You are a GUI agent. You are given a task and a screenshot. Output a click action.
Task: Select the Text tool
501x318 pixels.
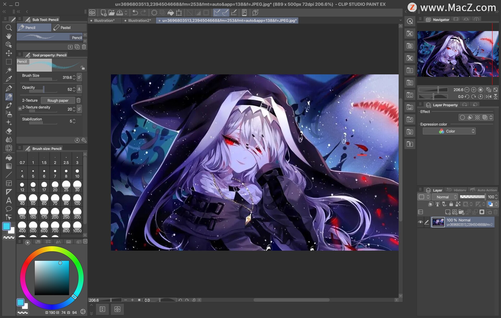click(x=9, y=200)
